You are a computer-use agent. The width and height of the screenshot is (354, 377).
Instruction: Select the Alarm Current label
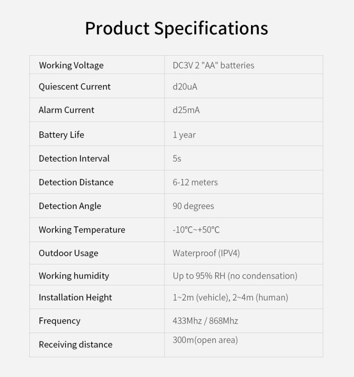(x=67, y=110)
